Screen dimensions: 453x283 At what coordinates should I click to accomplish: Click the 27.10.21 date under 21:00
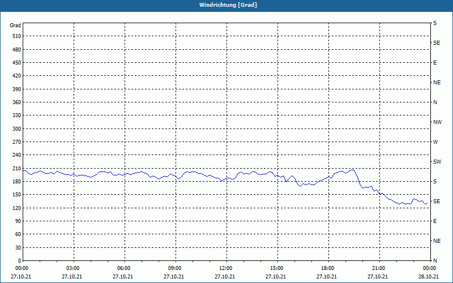(377, 277)
